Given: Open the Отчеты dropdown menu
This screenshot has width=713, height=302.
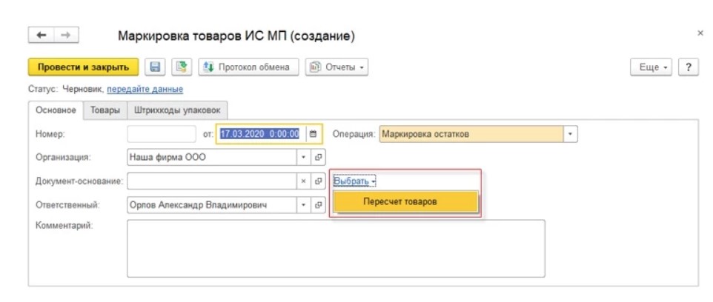Looking at the screenshot, I should coord(336,67).
